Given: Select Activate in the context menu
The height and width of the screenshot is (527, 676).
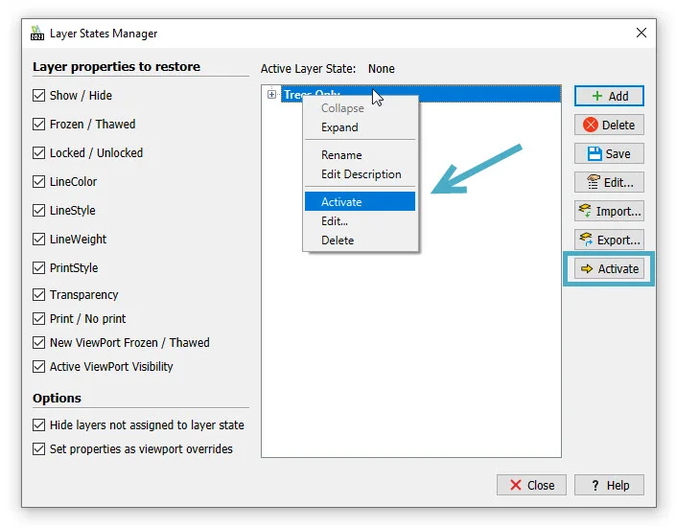Looking at the screenshot, I should (x=341, y=202).
